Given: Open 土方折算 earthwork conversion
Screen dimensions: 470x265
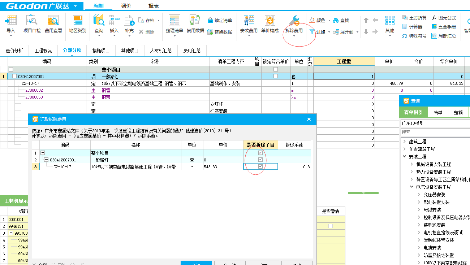Looking at the screenshot, I should (x=414, y=18).
